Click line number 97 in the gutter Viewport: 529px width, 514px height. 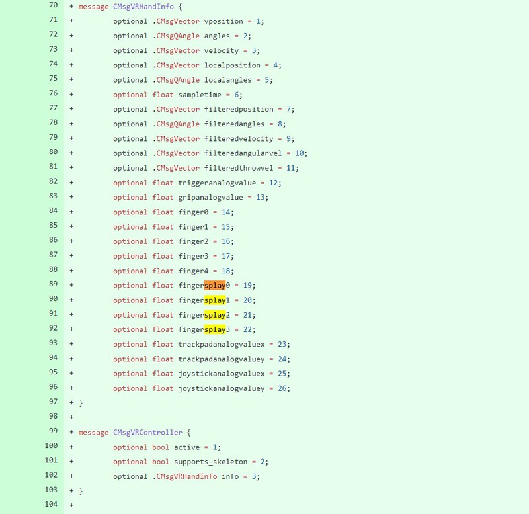click(x=54, y=402)
